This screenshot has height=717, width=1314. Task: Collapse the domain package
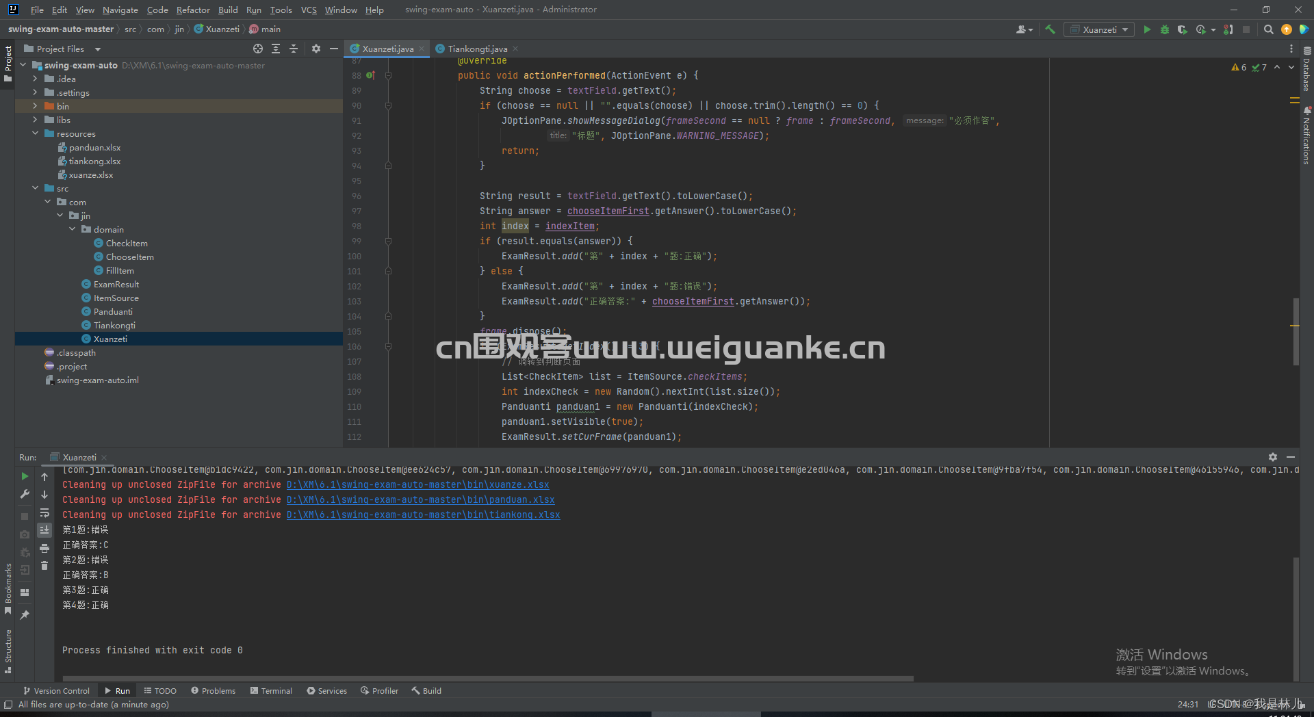click(72, 229)
